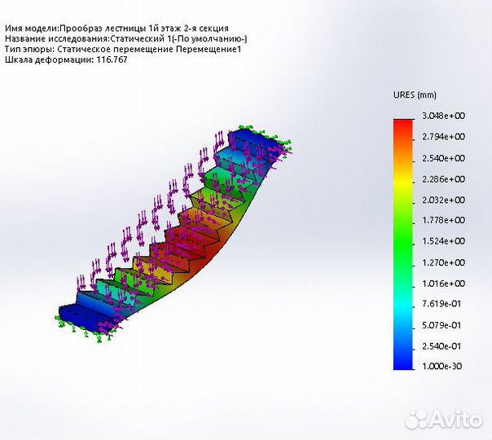
Task: Select the maximum legend value 3.048e+00
Action: tap(442, 117)
